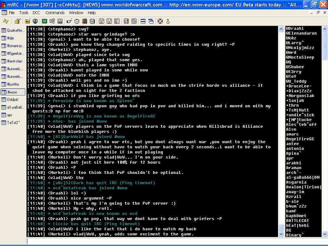Select @Draahl in the nick list

[295, 29]
